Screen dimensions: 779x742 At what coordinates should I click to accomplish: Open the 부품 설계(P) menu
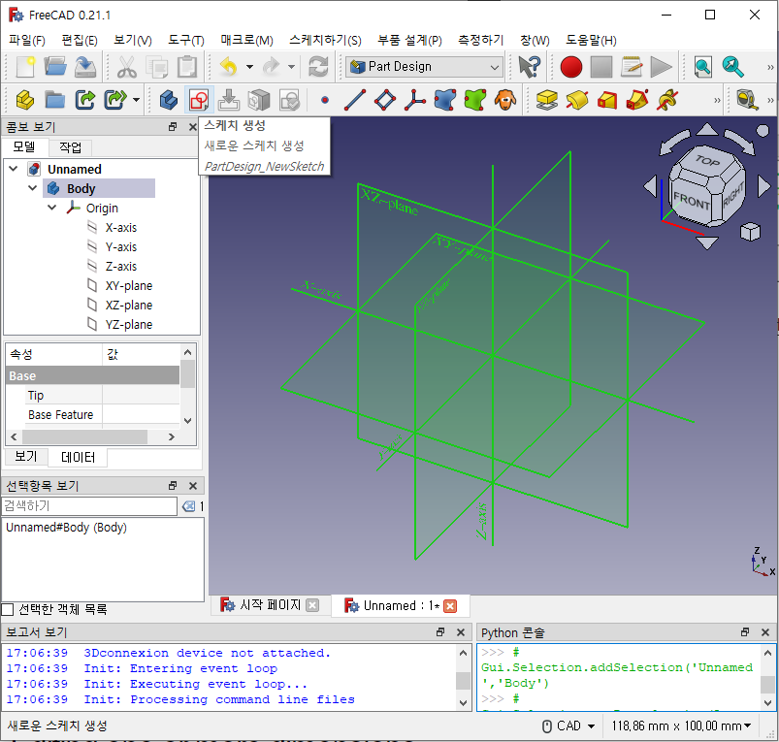click(x=409, y=40)
